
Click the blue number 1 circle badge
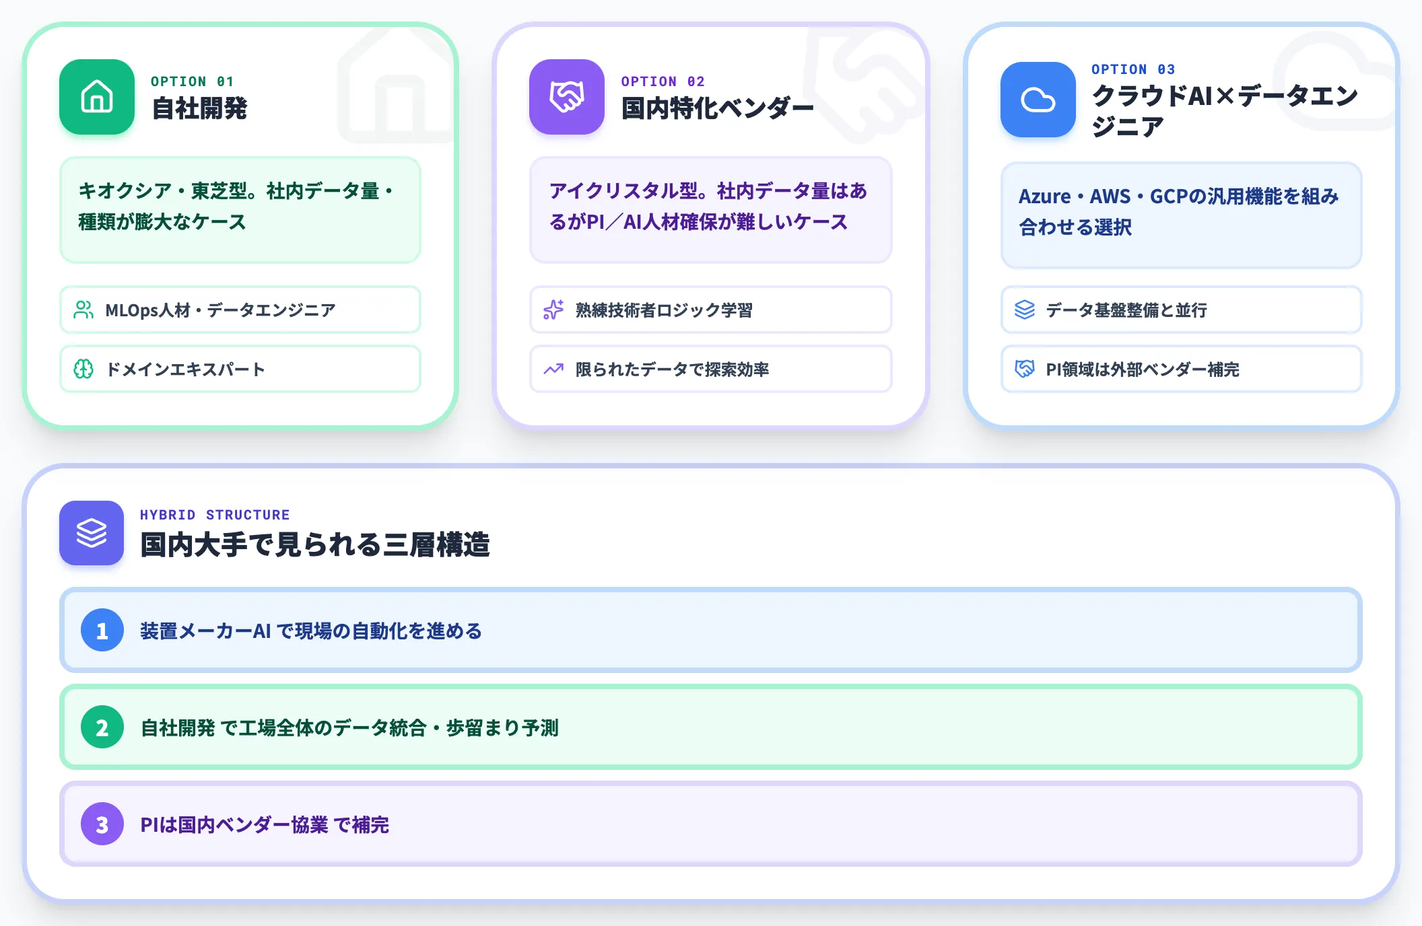(x=102, y=630)
